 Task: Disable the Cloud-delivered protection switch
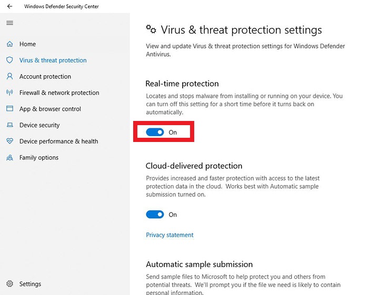[155, 215]
